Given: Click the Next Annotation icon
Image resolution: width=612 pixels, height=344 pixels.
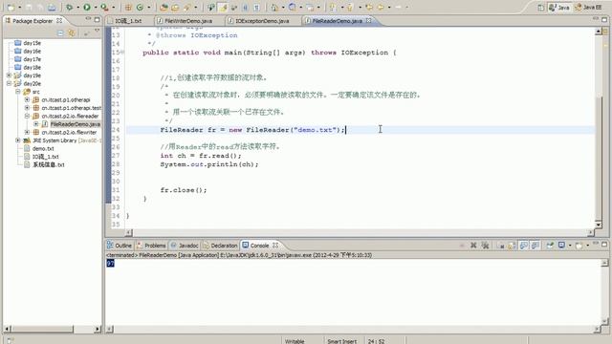Looking at the screenshot, I should (x=333, y=7).
